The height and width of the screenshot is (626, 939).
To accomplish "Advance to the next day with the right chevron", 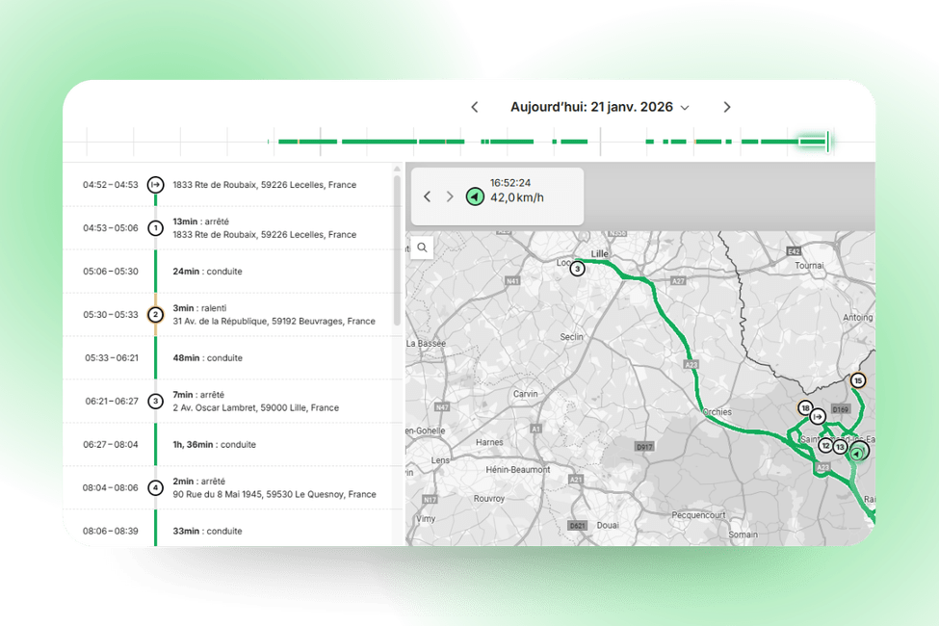I will point(727,107).
